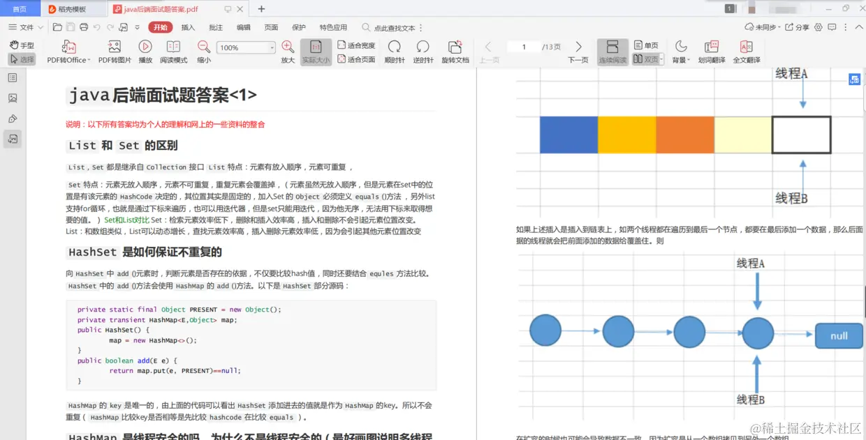This screenshot has width=866, height=440.
Task: Toggle 实际大小 actual size view
Action: click(316, 52)
